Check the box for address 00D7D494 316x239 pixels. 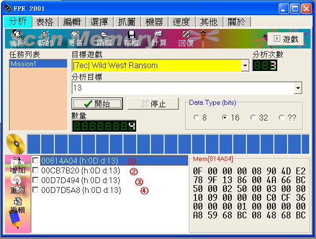(35, 180)
